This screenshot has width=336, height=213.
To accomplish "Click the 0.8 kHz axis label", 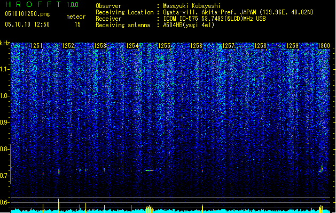I will pos(4,149).
